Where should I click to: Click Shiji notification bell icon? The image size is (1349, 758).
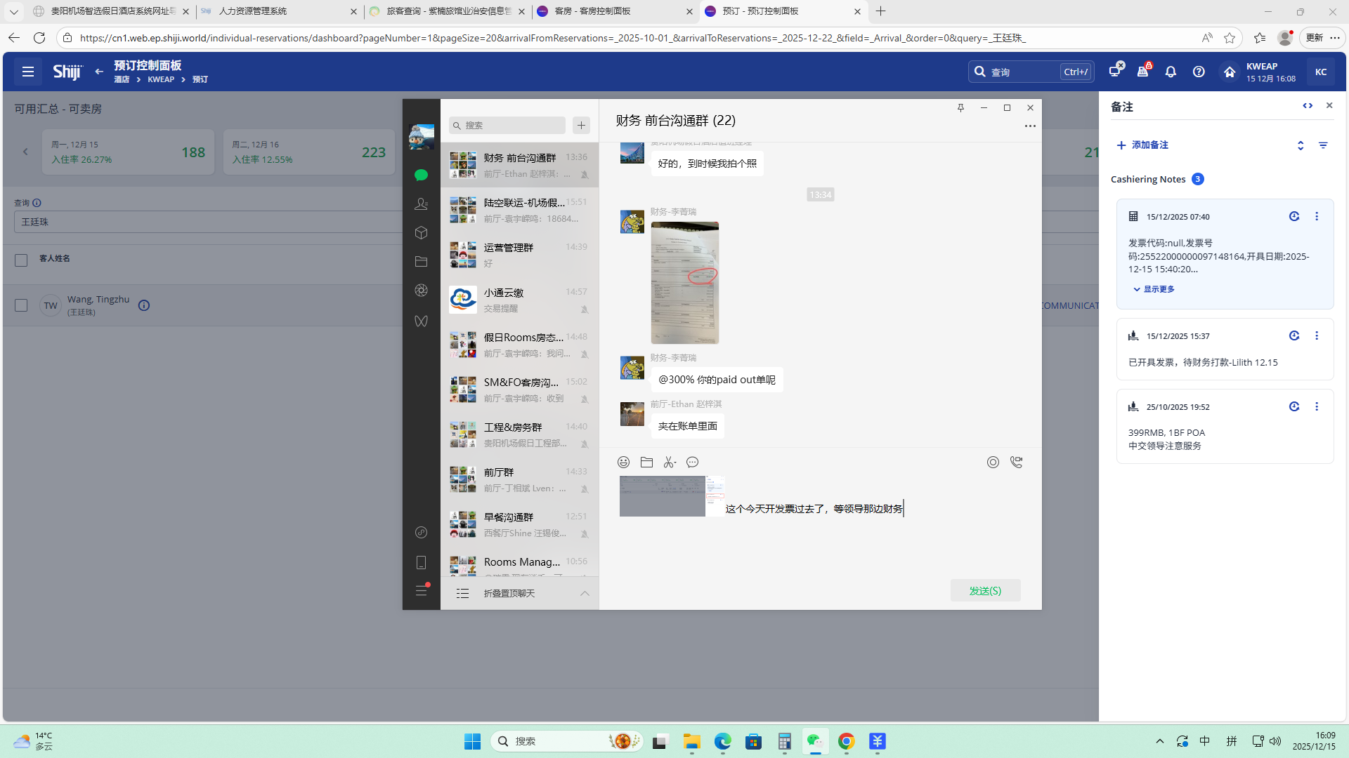1171,72
